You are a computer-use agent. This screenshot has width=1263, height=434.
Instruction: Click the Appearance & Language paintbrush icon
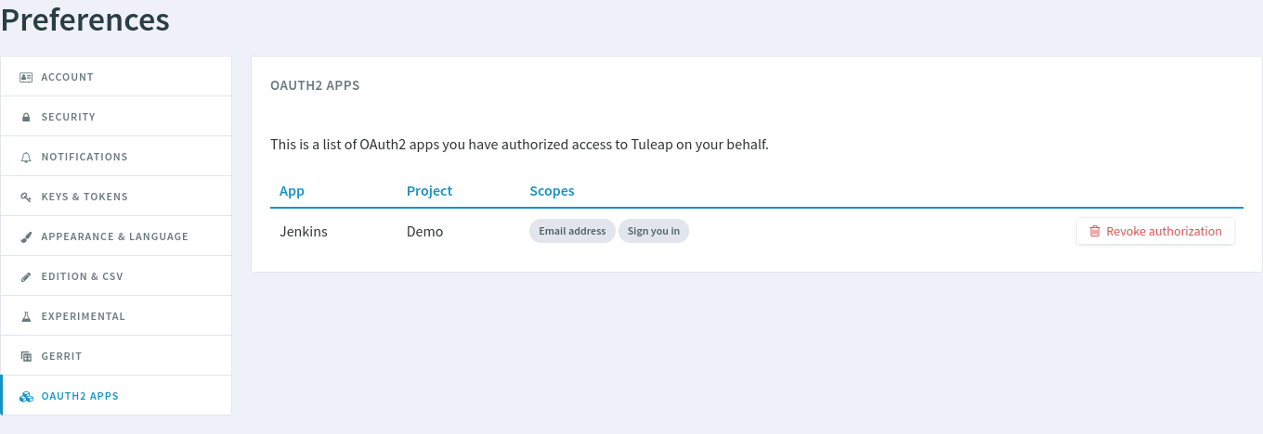pyautogui.click(x=26, y=237)
